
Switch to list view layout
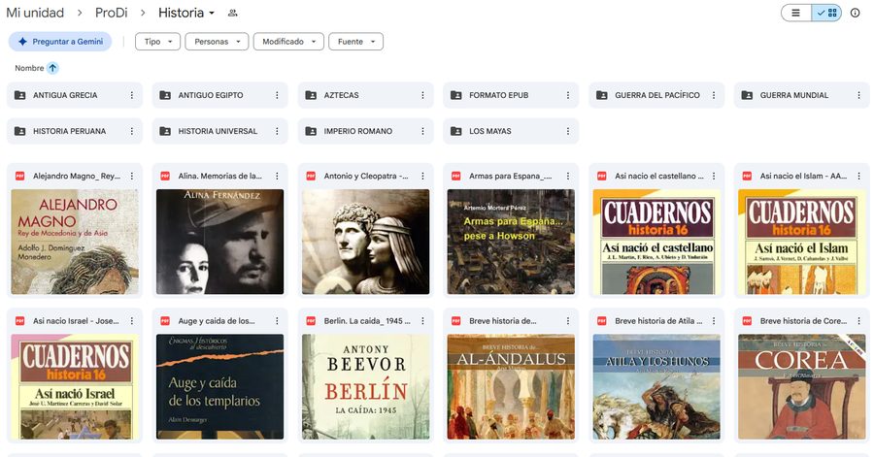[796, 13]
